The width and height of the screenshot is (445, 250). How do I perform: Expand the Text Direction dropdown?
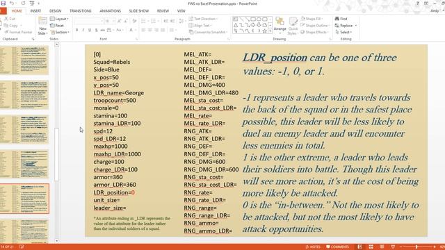click(204, 19)
